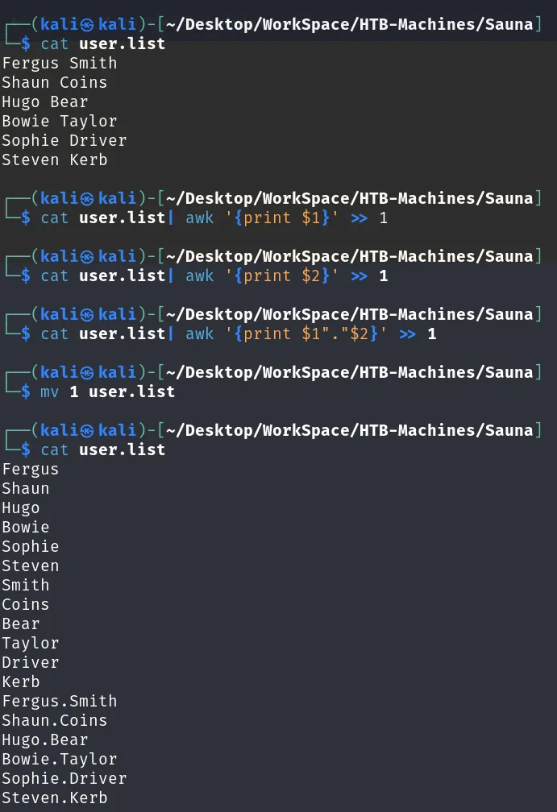Viewport: 557px width, 812px height.
Task: Click the 'Fergus.Smith' output line
Action: point(60,701)
